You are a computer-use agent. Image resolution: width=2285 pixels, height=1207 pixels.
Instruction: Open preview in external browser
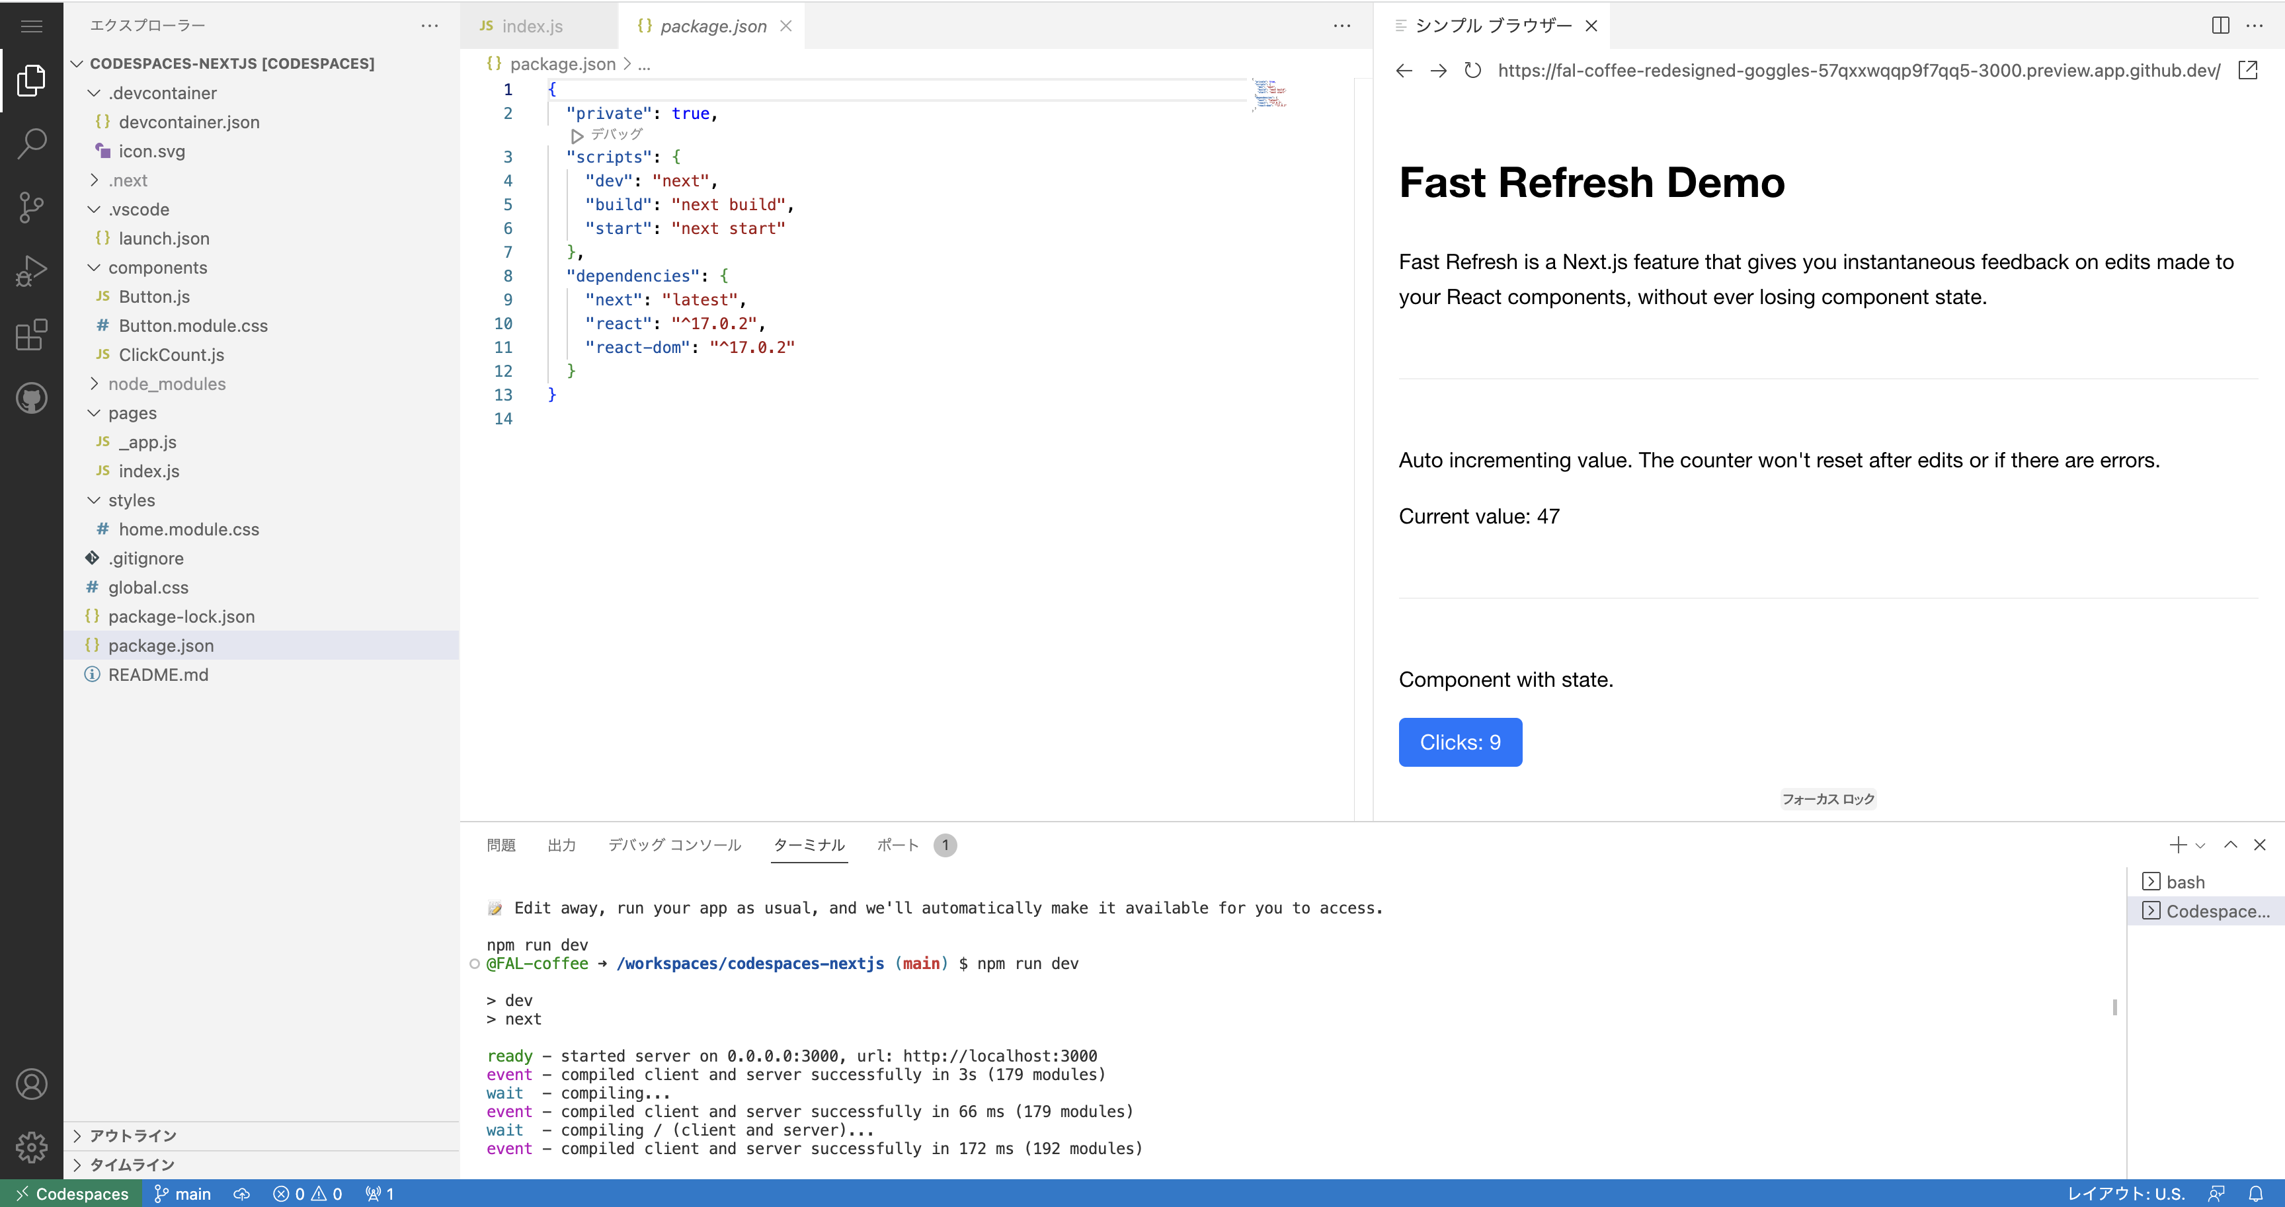[2248, 70]
